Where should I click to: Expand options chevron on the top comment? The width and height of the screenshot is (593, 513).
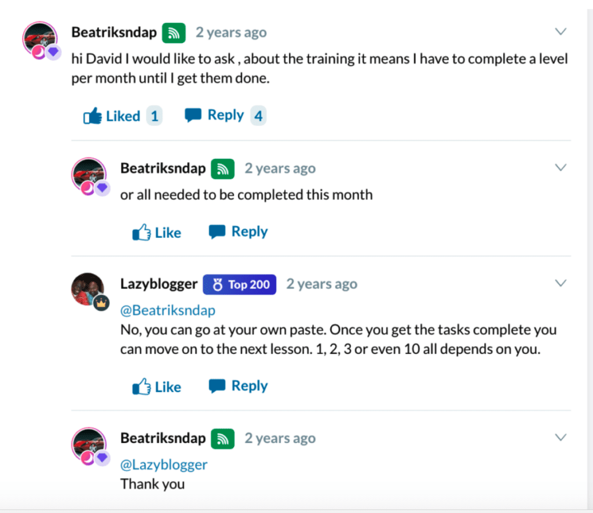point(561,31)
